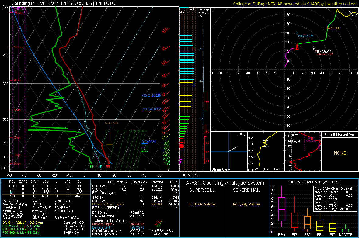Click the SARS - Sounding Analogue System header
Viewport: 359px width, 238px height.
224,183
